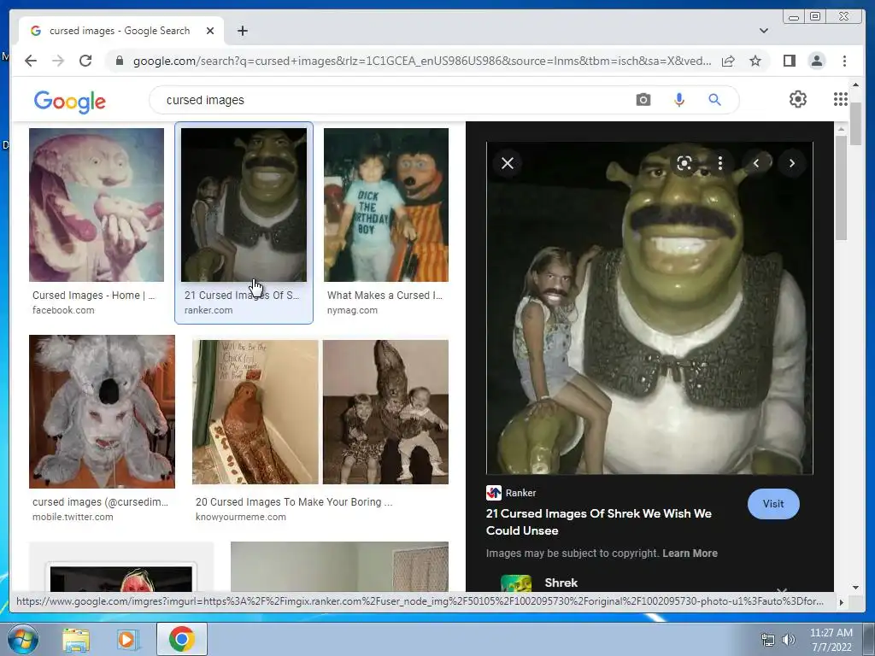The image size is (875, 656).
Task: Open the Ranker source link
Action: 511,493
